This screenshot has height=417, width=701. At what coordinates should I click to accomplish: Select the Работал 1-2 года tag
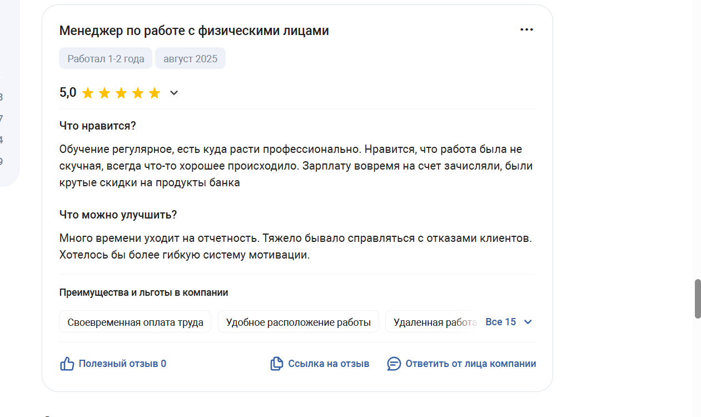click(106, 58)
